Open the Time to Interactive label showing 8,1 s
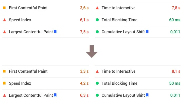 click(118, 71)
